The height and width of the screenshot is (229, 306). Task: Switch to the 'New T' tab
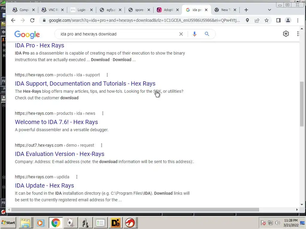tap(225, 10)
